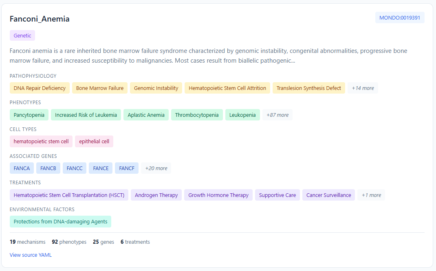
Task: Click the FANCF gene tag
Action: click(x=126, y=168)
